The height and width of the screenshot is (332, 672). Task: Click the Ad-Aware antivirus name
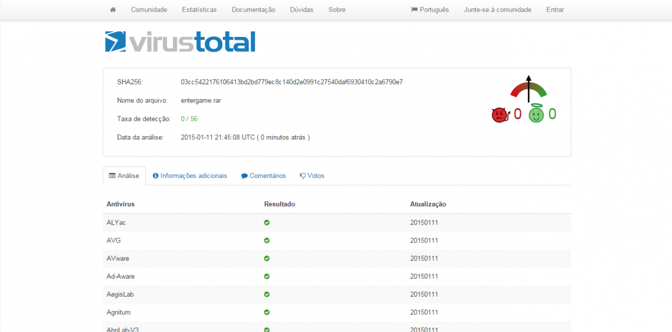[x=120, y=276]
